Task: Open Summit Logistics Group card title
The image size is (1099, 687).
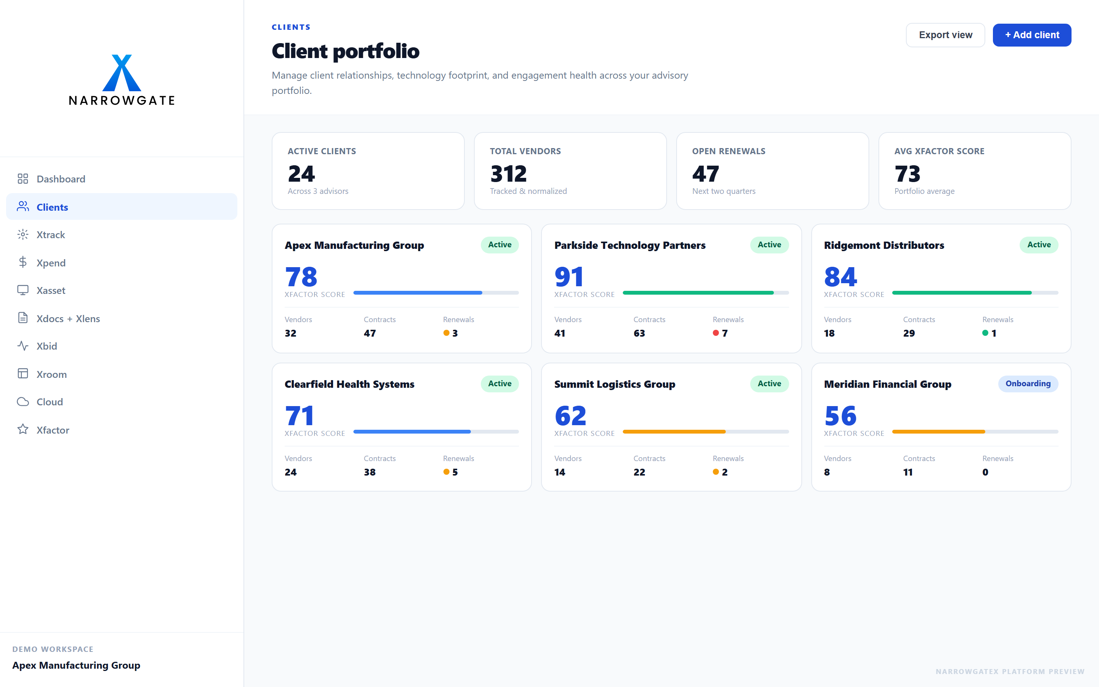Action: point(614,384)
